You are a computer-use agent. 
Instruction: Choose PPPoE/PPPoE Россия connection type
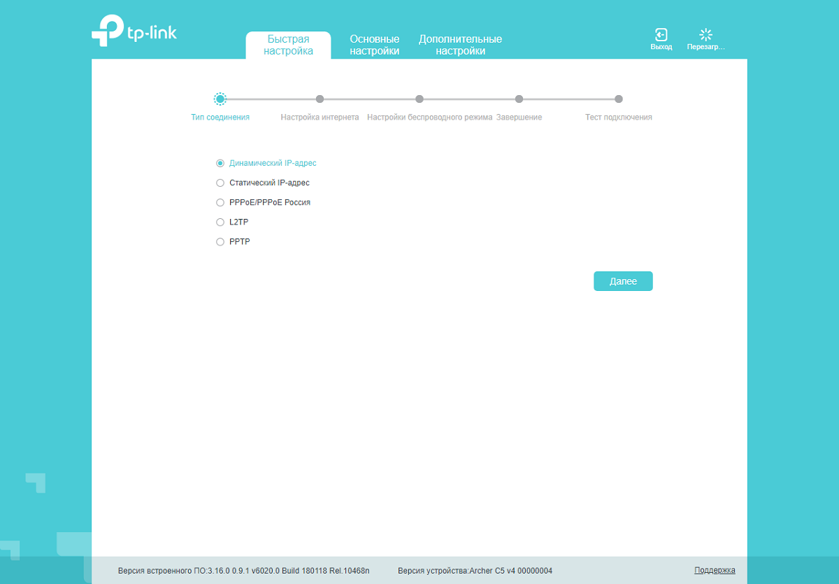pyautogui.click(x=220, y=202)
